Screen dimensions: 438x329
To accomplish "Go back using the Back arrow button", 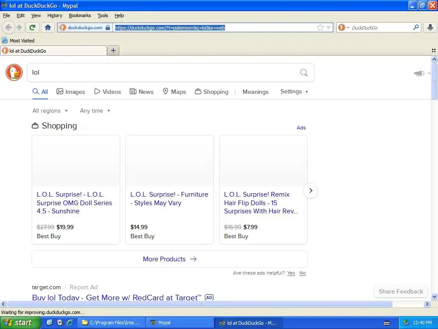I will [x=9, y=27].
